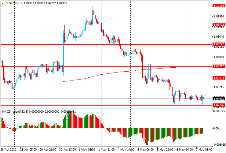The width and height of the screenshot is (226, 153).
Task: Click the 30 Apr 13:00 time label
Action: [x=67, y=149]
